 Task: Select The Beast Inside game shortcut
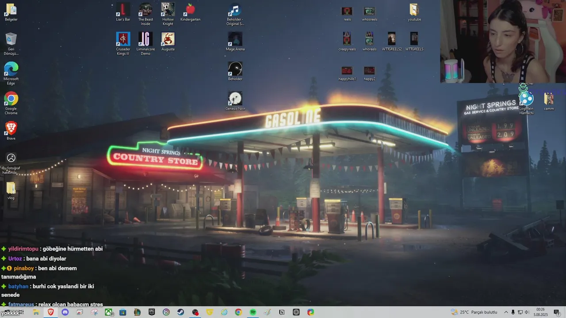[145, 14]
